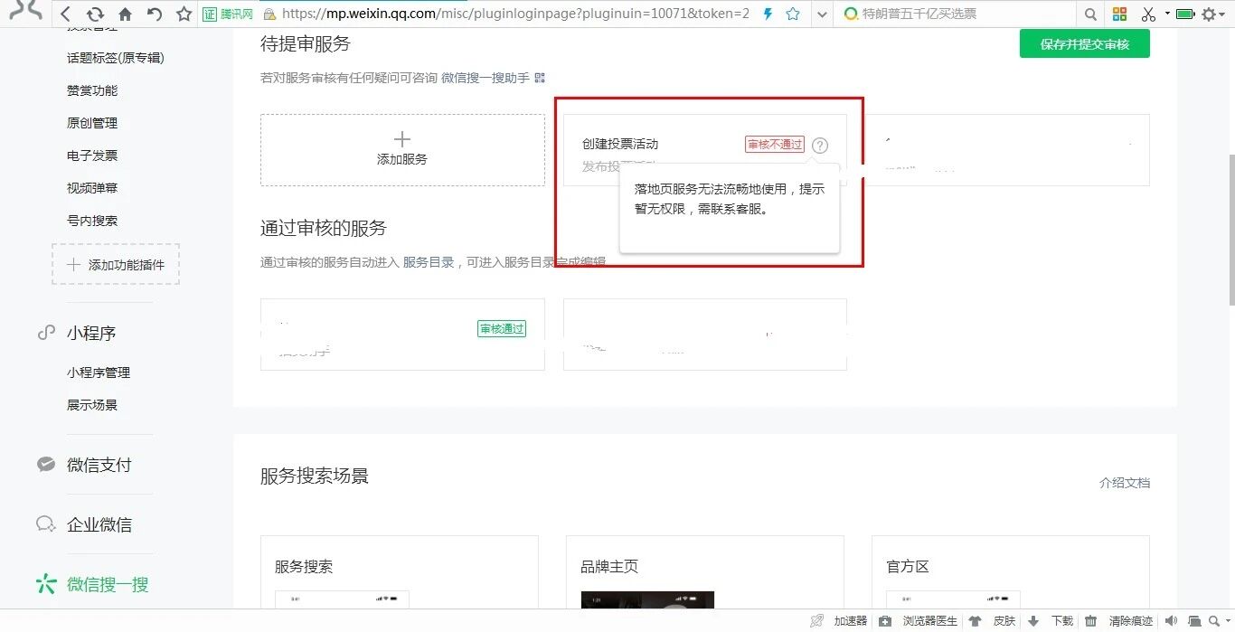Open 展示场景 in the sidebar
This screenshot has height=632, width=1235.
pos(92,405)
